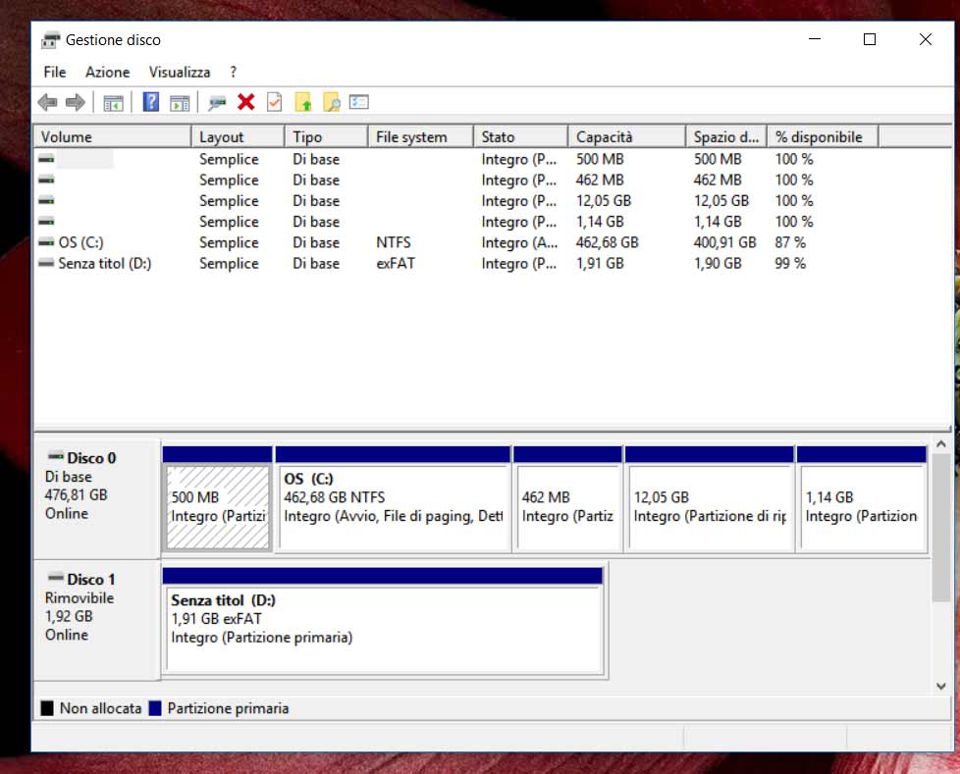Open the ? help menu
960x774 pixels.
click(x=234, y=73)
